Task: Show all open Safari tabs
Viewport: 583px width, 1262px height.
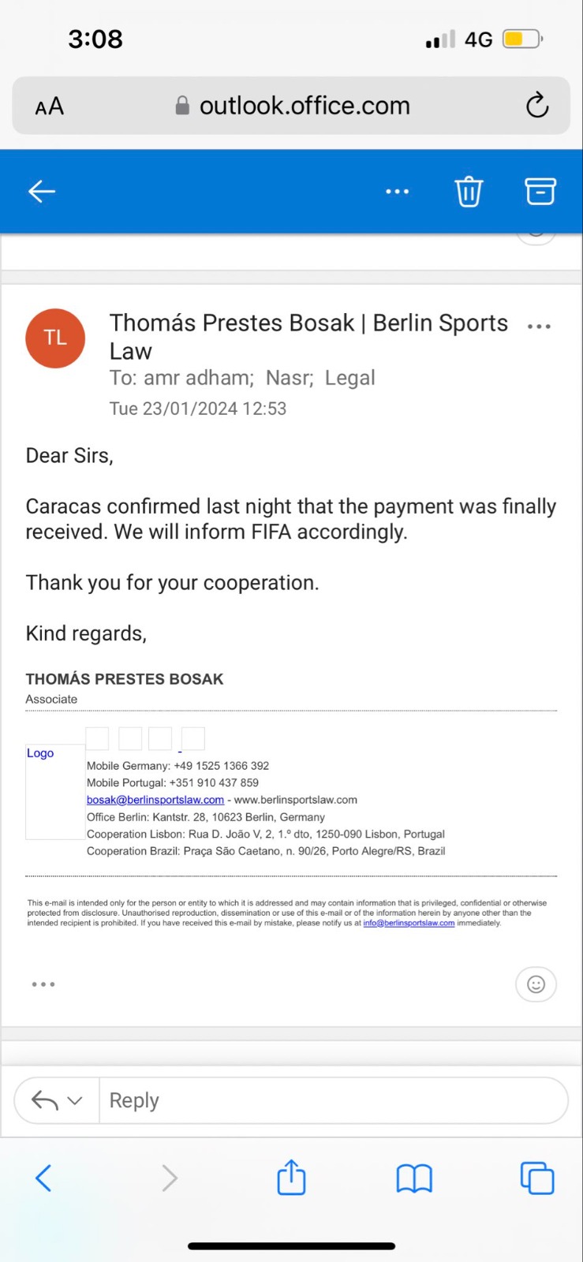Action: pyautogui.click(x=537, y=1178)
